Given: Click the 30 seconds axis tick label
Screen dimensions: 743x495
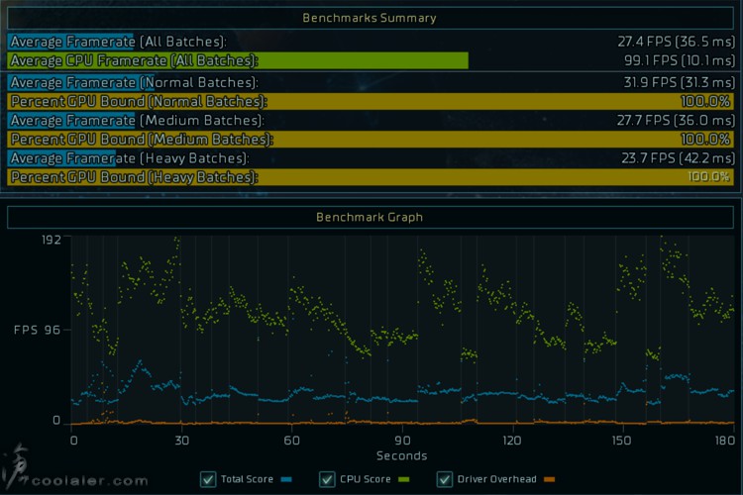Looking at the screenshot, I should (x=182, y=441).
